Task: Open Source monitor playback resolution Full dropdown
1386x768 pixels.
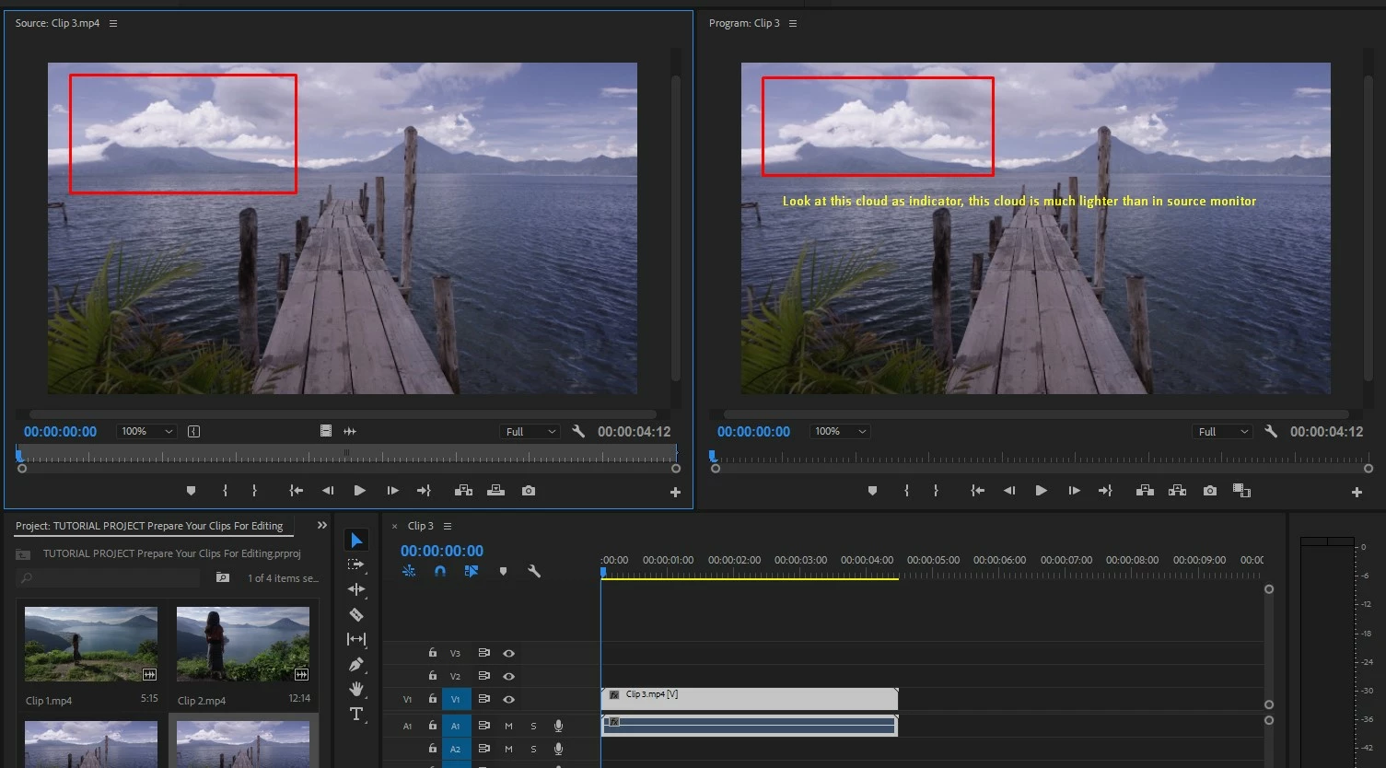Action: [x=530, y=431]
